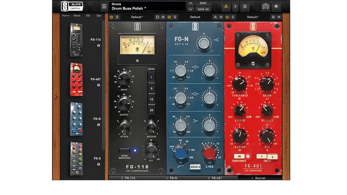
Task: Switch to setting B
Action: [x=245, y=6]
